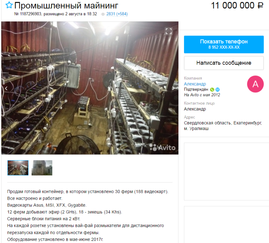This screenshot has width=269, height=243.
Task: Open Александр company profile link
Action: click(x=195, y=84)
